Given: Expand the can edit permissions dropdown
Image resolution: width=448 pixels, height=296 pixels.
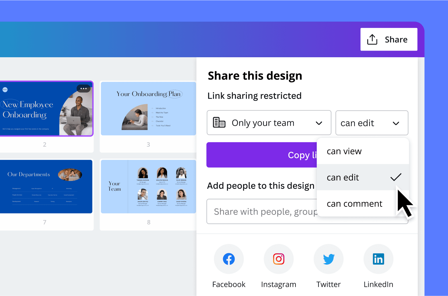Looking at the screenshot, I should [372, 123].
